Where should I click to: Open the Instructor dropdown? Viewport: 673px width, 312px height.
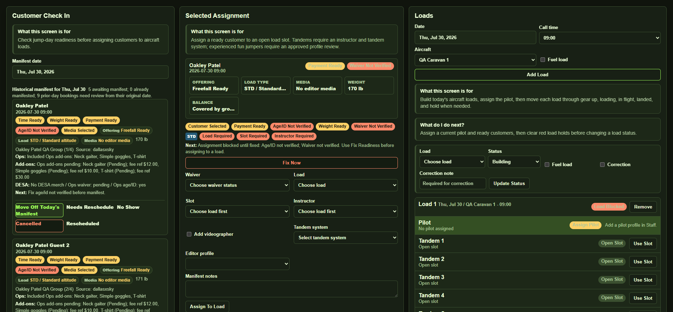pos(346,211)
